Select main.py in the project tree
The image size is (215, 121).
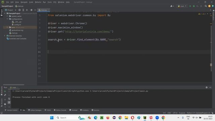tap(13, 33)
